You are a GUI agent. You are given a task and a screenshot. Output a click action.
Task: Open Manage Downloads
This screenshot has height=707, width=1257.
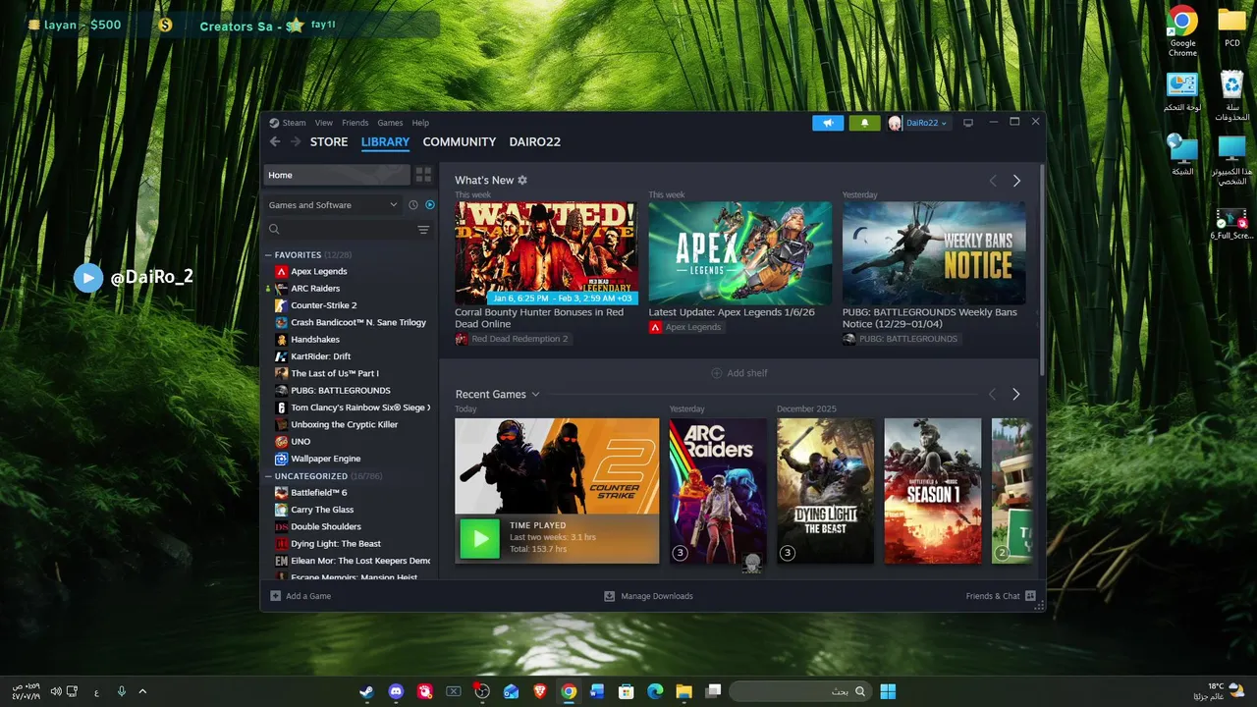pyautogui.click(x=648, y=596)
